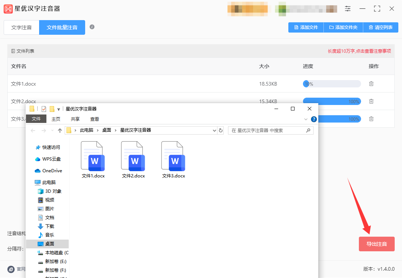The width and height of the screenshot is (402, 278).
Task: Click the 进度 column header
Action: (x=308, y=66)
